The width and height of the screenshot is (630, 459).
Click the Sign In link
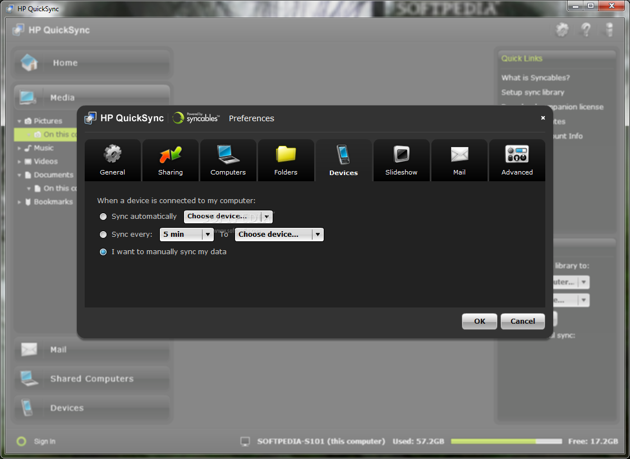click(x=44, y=441)
